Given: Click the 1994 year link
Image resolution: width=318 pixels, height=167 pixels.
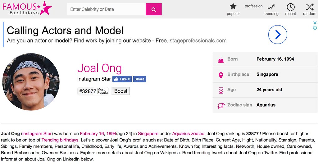Looking at the screenshot, I should pos(111,134).
